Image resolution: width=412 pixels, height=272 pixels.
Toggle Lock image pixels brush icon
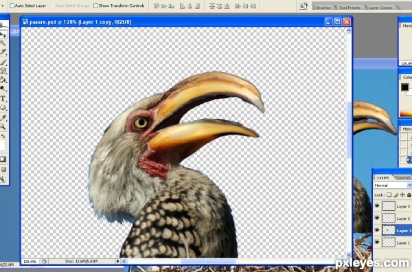(x=396, y=195)
